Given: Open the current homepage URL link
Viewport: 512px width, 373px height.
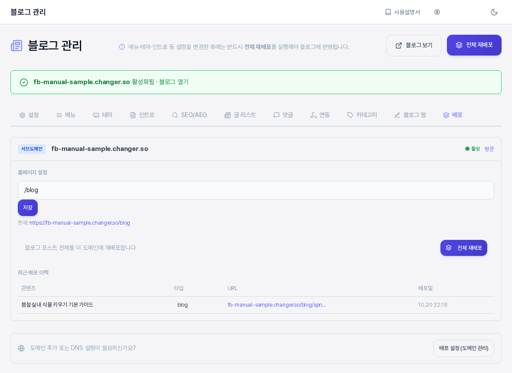Looking at the screenshot, I should pos(80,223).
